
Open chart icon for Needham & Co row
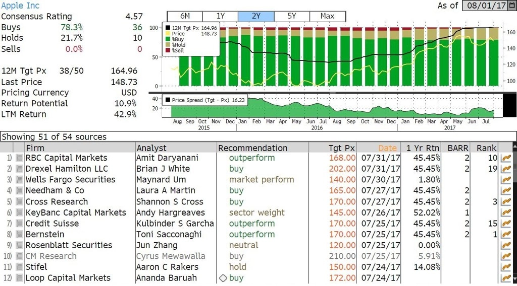506,190
